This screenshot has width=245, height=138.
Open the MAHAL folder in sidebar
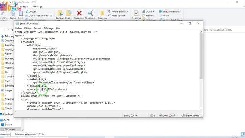[8, 49]
